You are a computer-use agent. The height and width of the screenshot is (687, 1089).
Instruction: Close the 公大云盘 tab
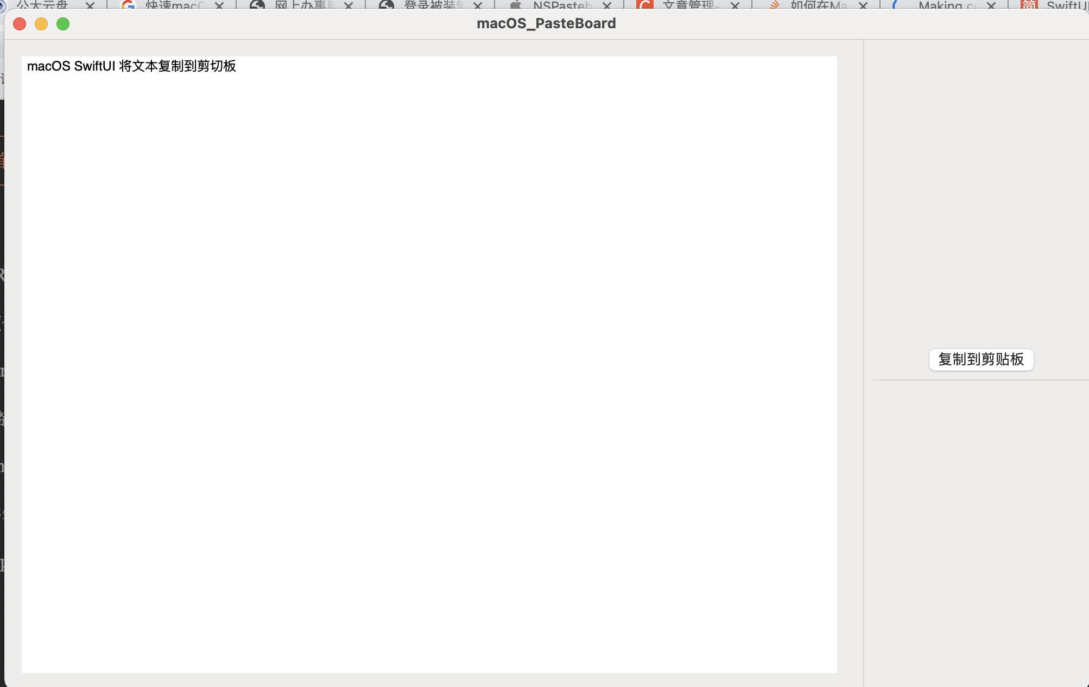point(90,5)
